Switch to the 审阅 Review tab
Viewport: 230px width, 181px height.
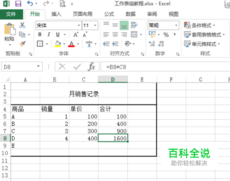tap(152, 14)
